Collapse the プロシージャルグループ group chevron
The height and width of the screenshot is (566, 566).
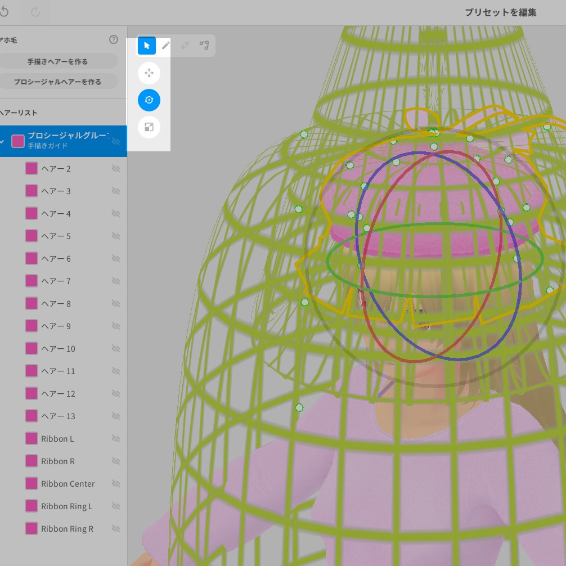click(2, 141)
